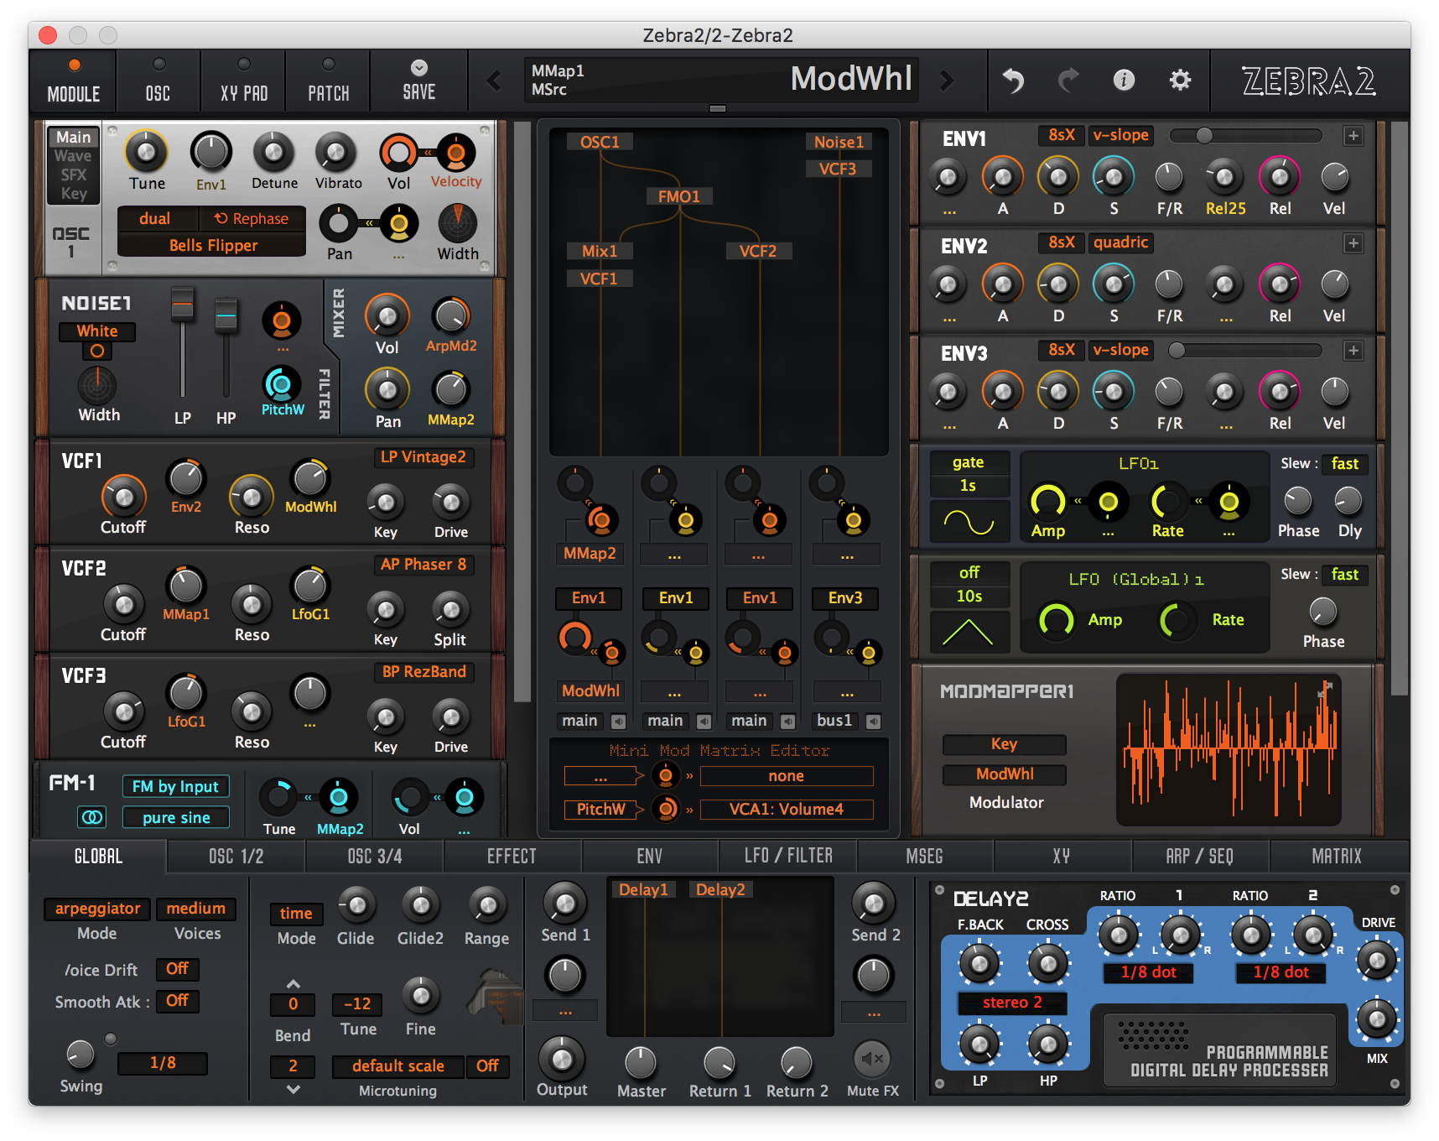Toggle mute on third main lane

(788, 722)
